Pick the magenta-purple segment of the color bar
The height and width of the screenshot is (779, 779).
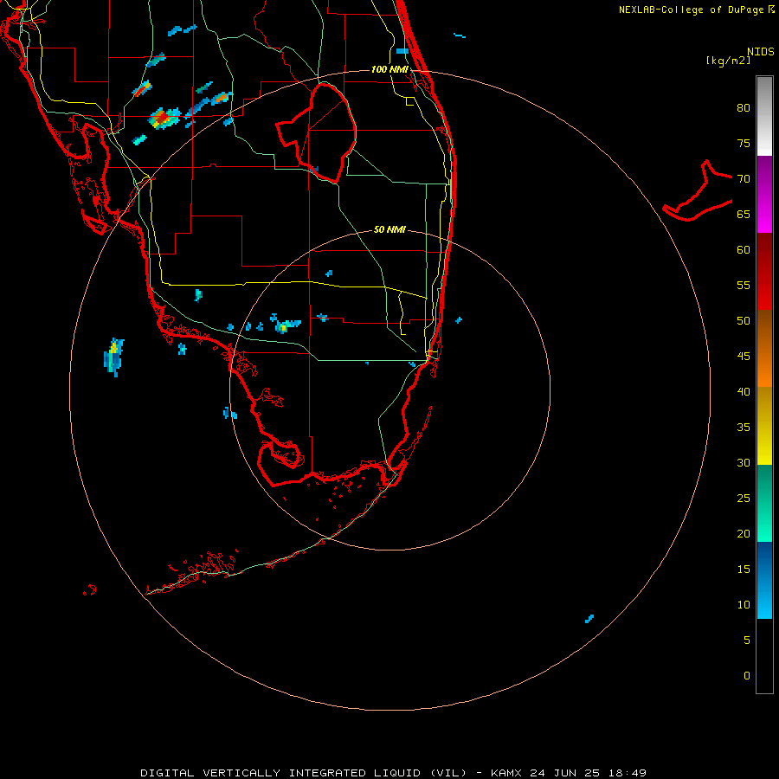coord(764,194)
